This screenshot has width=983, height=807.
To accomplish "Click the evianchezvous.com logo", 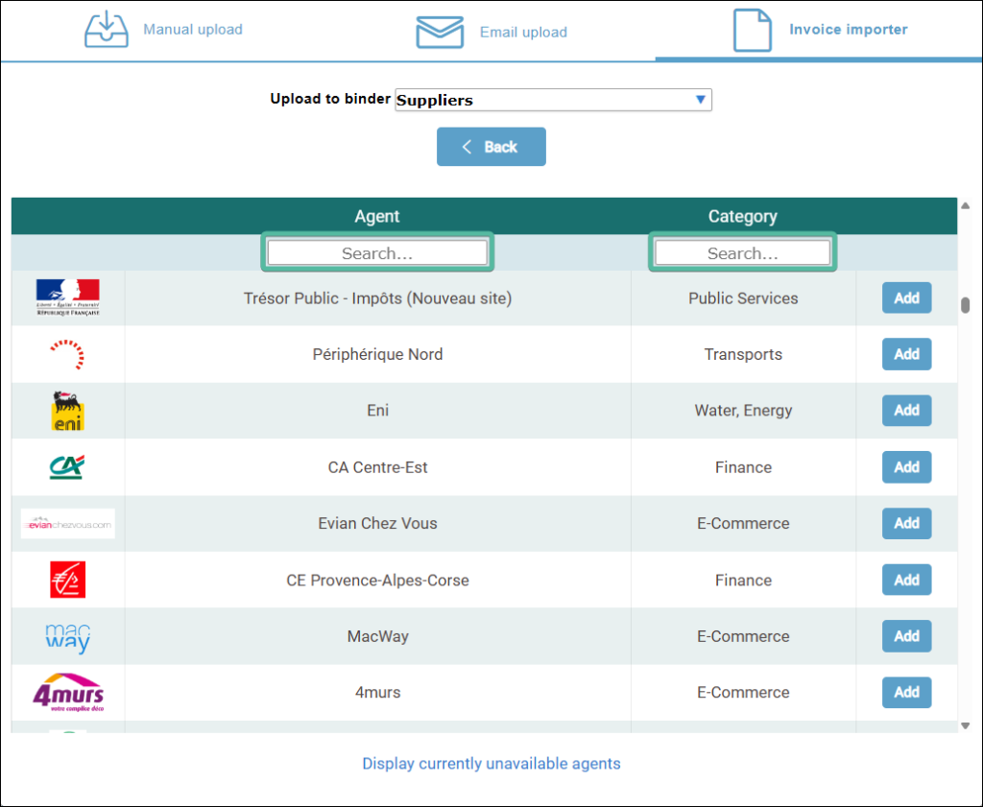I will coord(68,524).
